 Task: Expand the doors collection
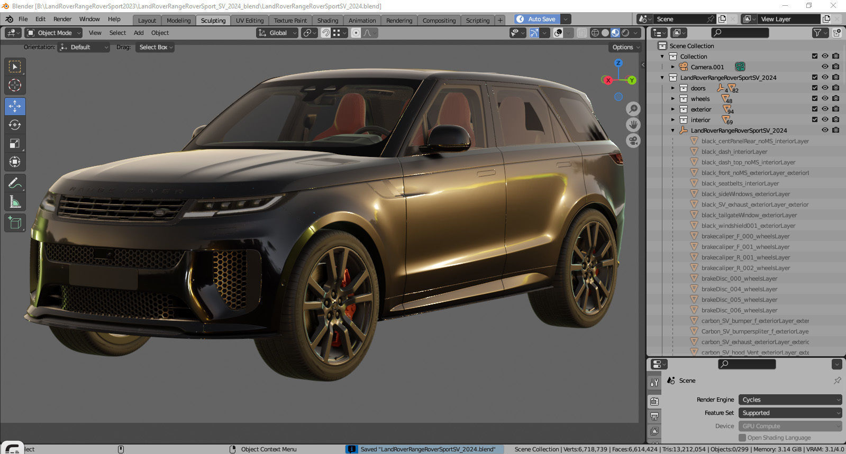pyautogui.click(x=673, y=88)
